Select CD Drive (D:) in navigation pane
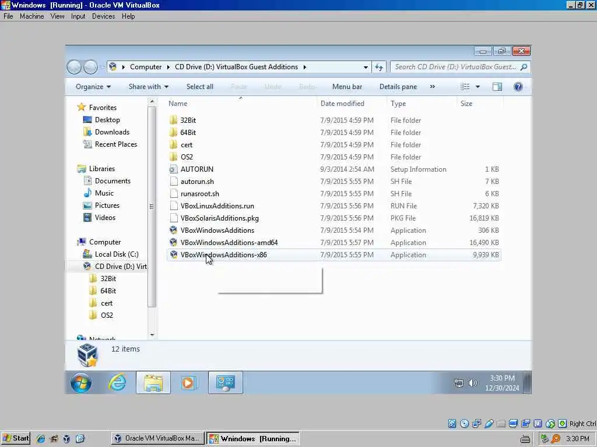The height and width of the screenshot is (447, 597). (115, 266)
